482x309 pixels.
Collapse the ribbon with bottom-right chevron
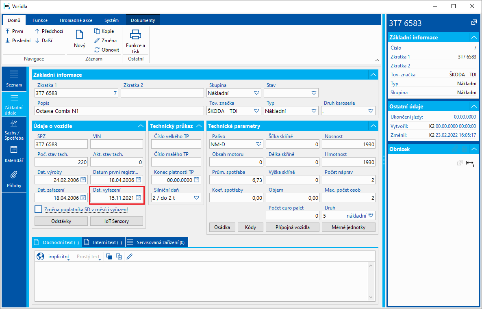377,60
